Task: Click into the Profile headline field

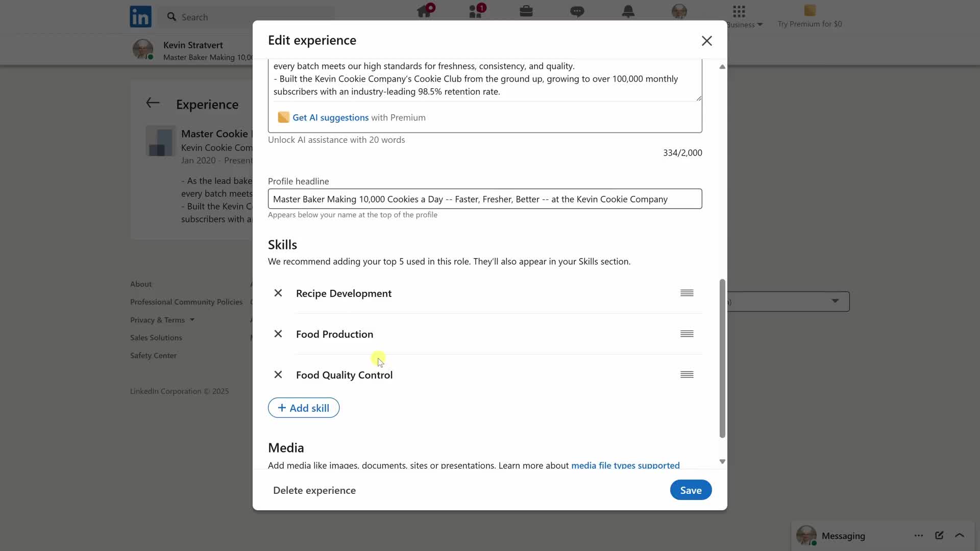Action: [x=484, y=199]
